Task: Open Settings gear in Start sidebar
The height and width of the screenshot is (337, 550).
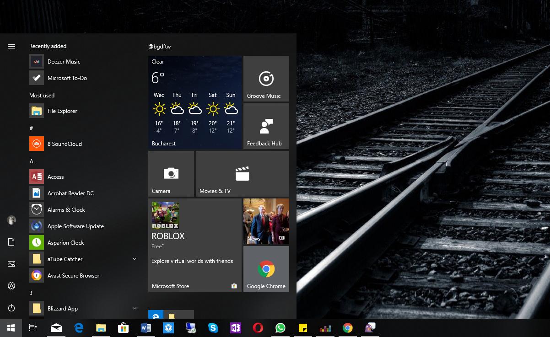Action: click(11, 286)
